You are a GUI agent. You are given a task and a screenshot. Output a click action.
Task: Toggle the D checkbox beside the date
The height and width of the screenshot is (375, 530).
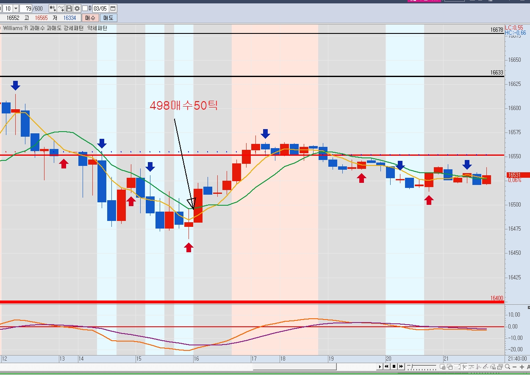pyautogui.click(x=85, y=8)
